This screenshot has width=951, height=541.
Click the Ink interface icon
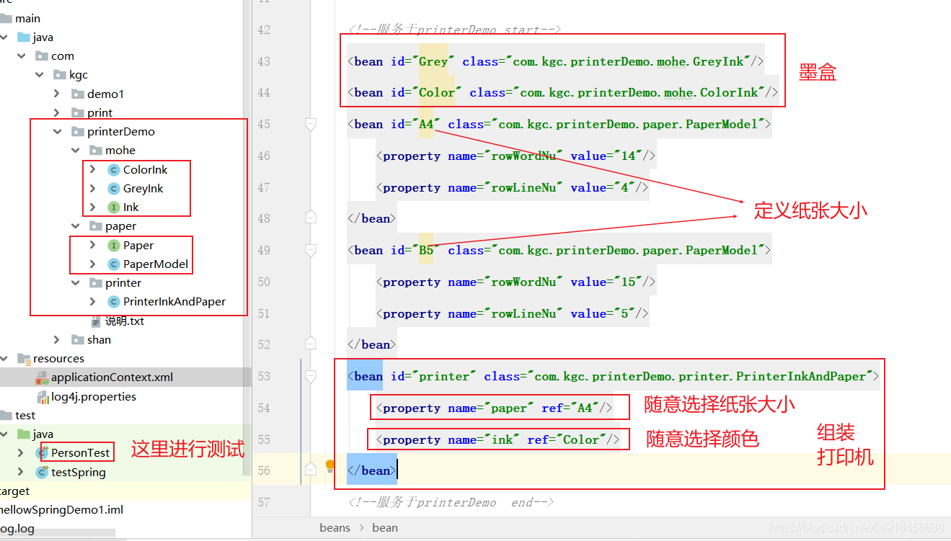pyautogui.click(x=113, y=207)
